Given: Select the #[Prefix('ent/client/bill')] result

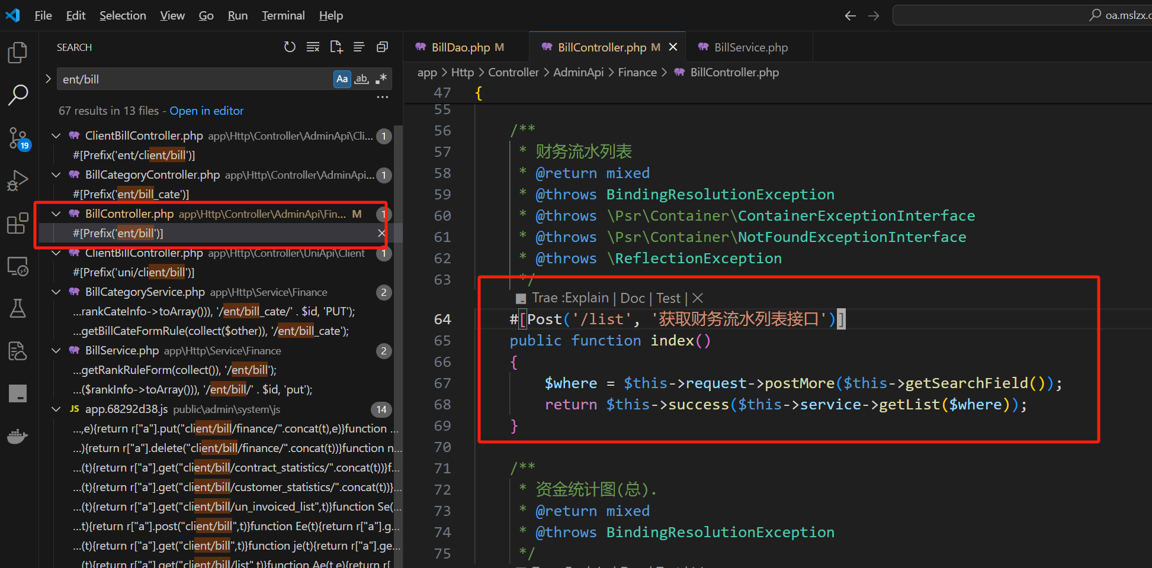Looking at the screenshot, I should click(134, 155).
